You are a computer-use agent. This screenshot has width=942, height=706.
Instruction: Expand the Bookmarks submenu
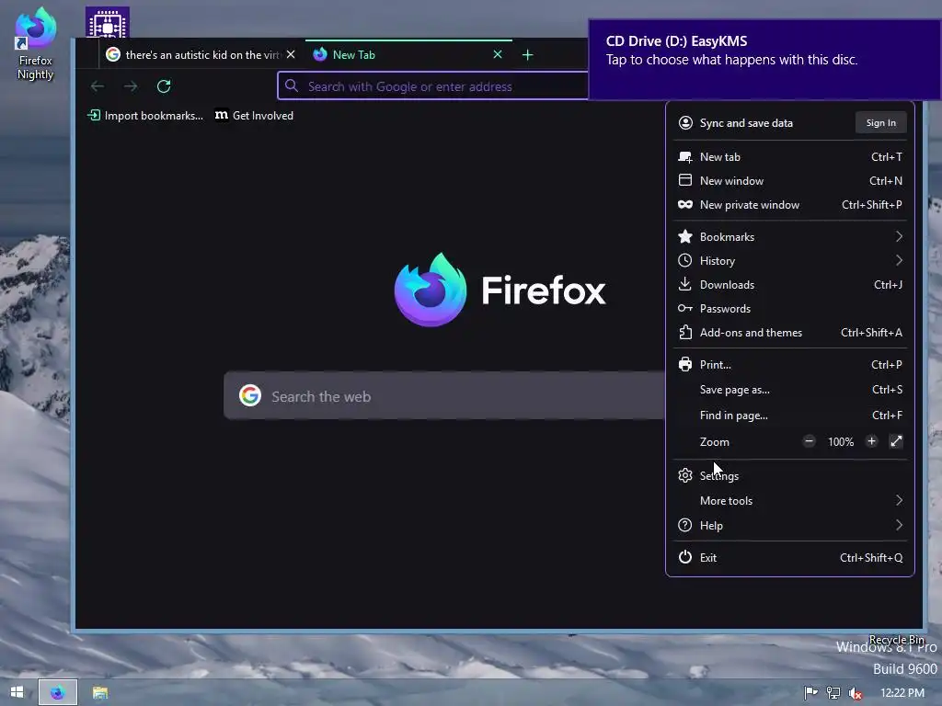(x=789, y=236)
